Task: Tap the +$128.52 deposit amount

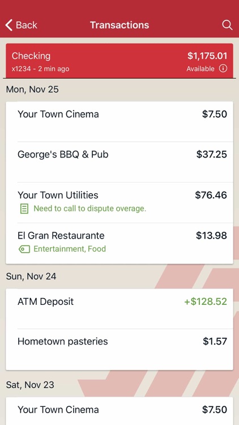Action: coord(206,301)
